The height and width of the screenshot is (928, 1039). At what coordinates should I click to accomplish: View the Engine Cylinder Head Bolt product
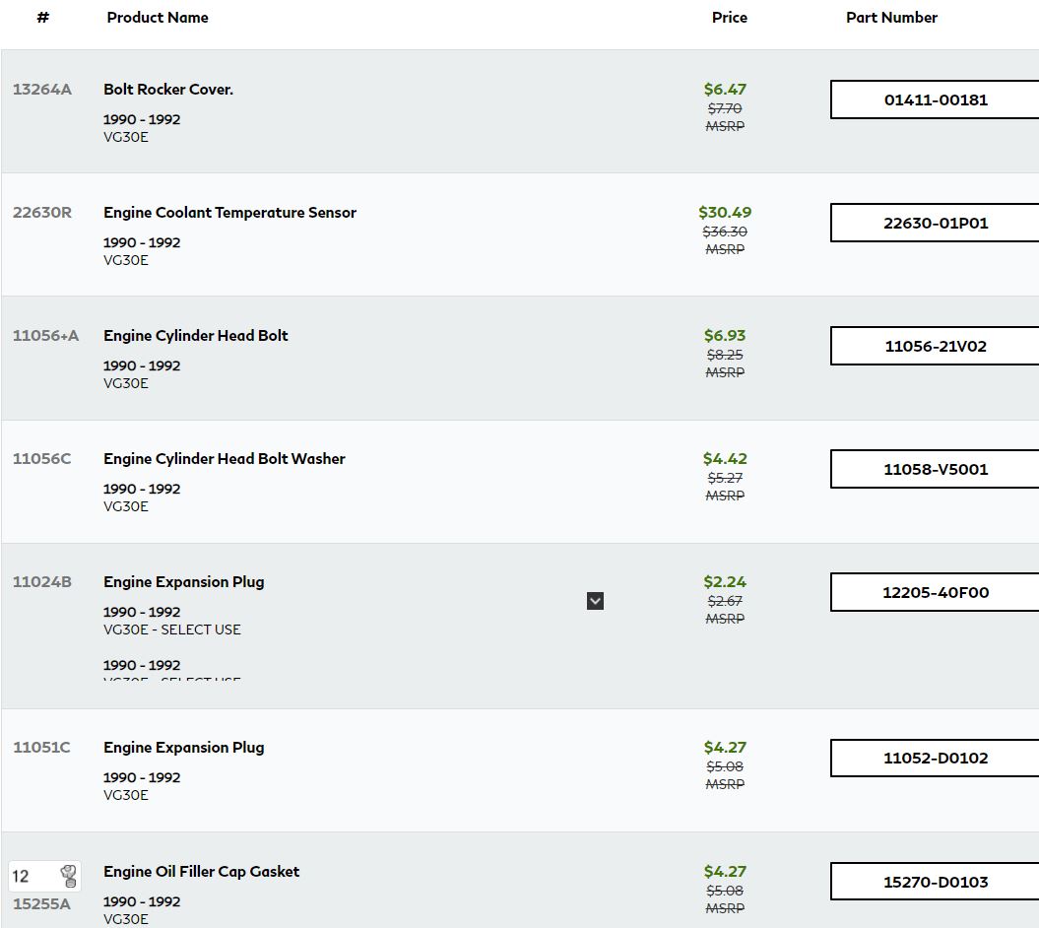(196, 336)
